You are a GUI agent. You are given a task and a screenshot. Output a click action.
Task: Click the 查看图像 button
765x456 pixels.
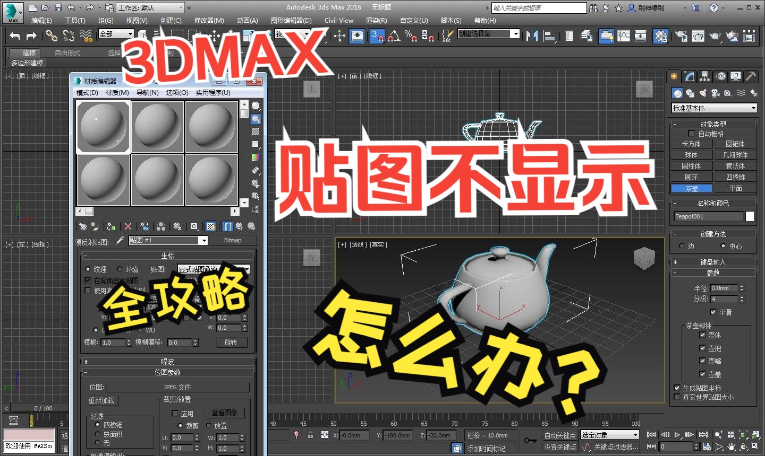coord(224,413)
